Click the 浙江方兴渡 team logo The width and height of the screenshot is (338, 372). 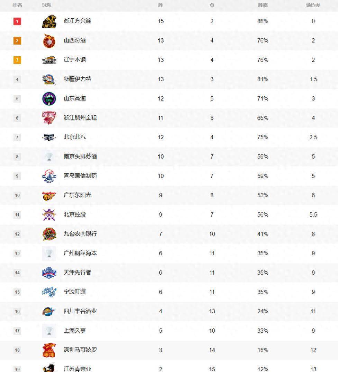click(x=49, y=21)
